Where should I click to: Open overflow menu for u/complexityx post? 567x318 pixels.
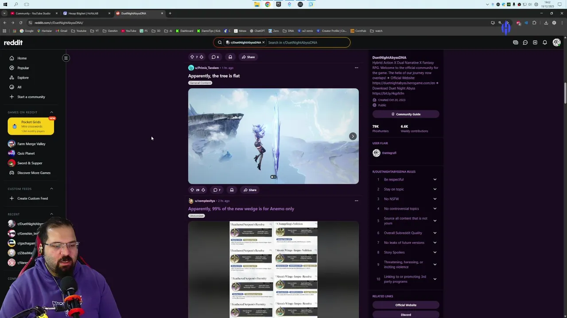pos(356,201)
